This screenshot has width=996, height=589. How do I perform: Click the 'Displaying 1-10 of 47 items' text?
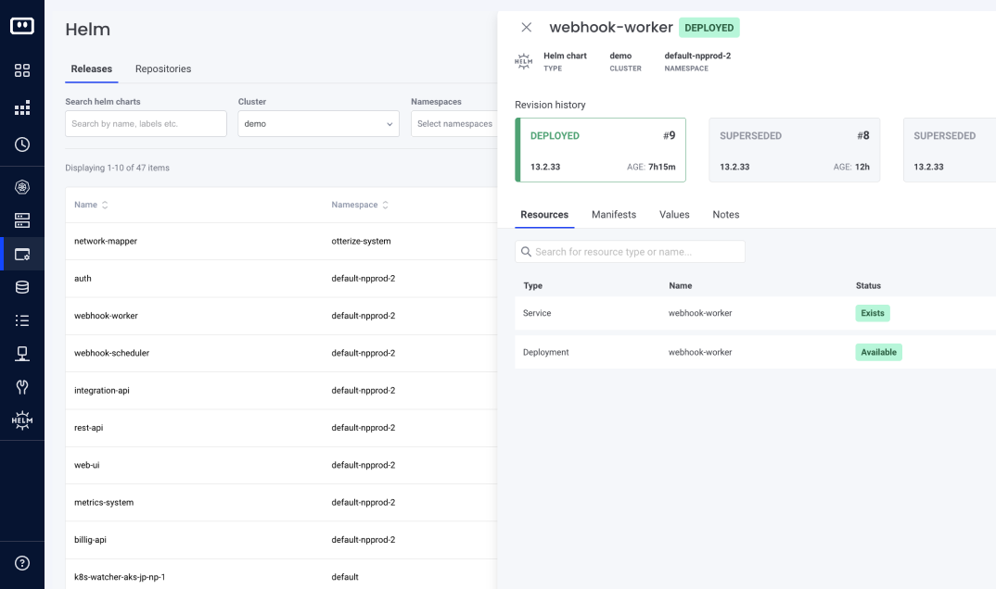tap(117, 168)
